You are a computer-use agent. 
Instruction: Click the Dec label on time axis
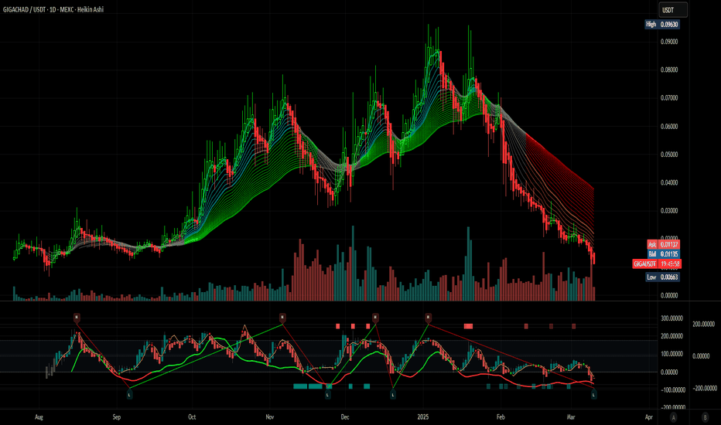345,417
